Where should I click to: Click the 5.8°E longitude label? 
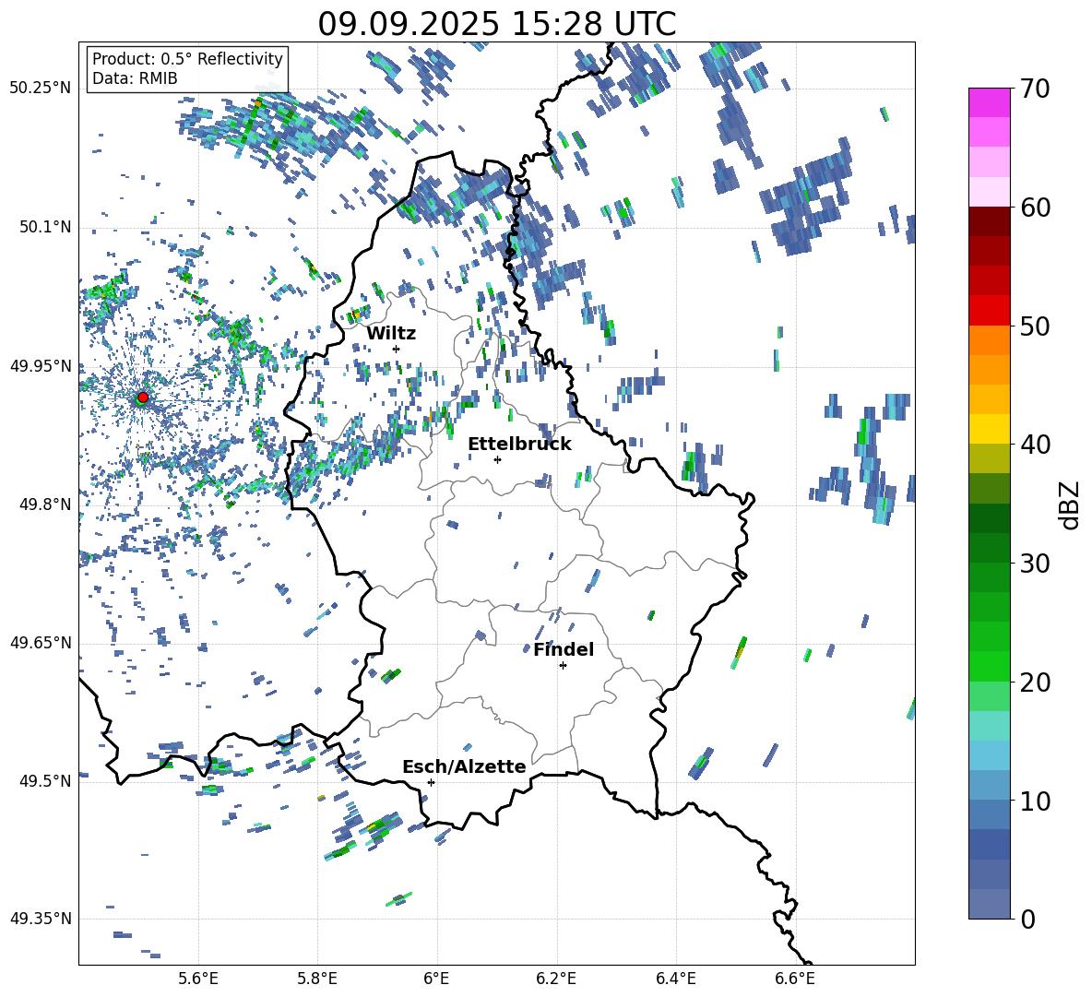317,979
